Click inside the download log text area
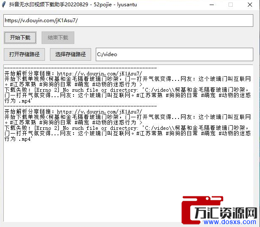 click(128, 143)
